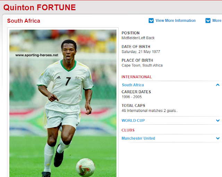Click the Quinton FORTUNE page title
This screenshot has width=222, height=177.
40,7
